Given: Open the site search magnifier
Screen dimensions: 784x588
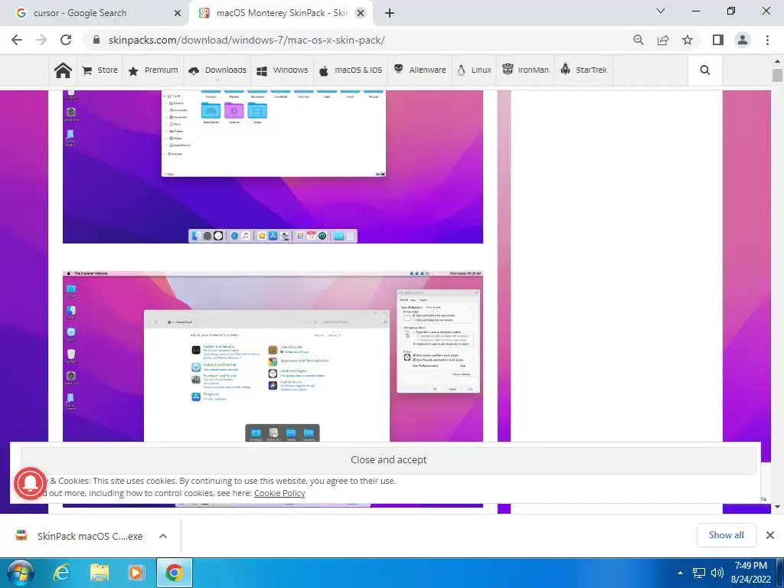Looking at the screenshot, I should 705,70.
